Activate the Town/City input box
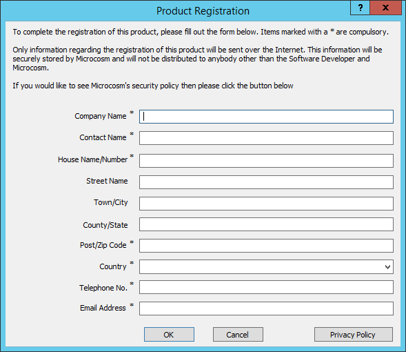Image resolution: width=406 pixels, height=352 pixels. 266,204
